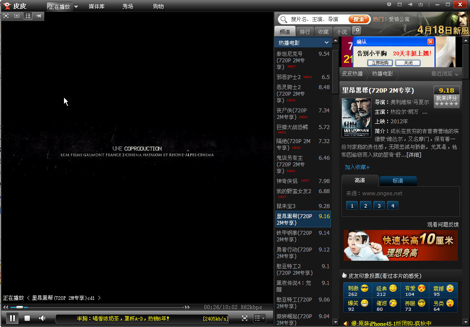Pause the video playback
Screen dimensions: 470x327
click(x=12, y=318)
